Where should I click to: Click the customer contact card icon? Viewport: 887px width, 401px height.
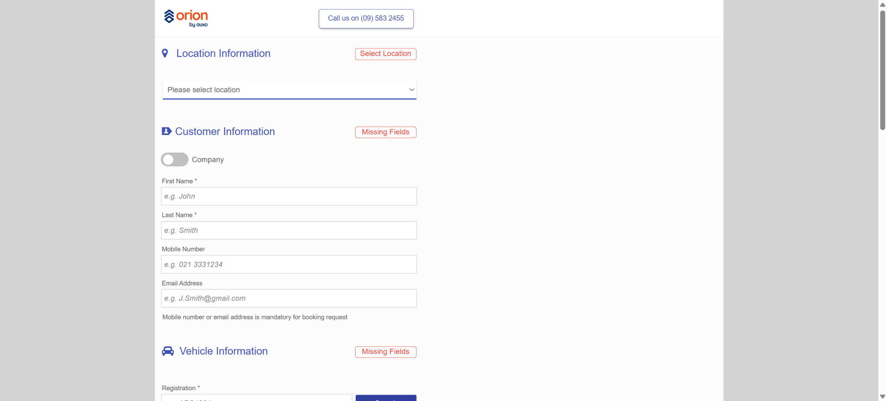(166, 131)
